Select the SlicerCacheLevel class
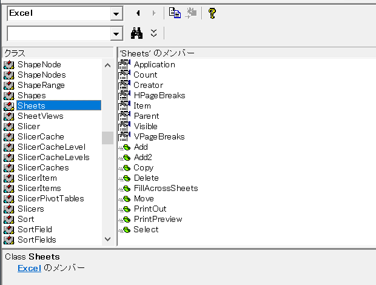The image size is (376, 285). click(x=52, y=147)
